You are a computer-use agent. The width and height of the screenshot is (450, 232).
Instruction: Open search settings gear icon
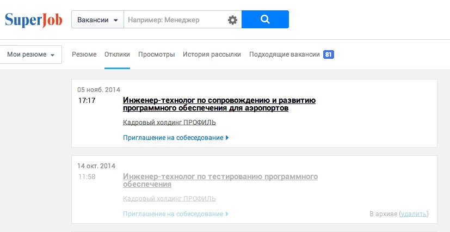coord(233,20)
